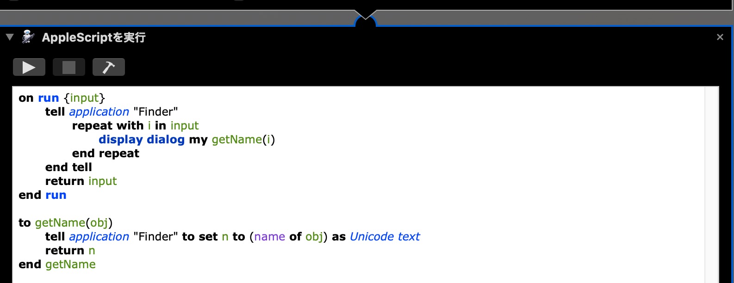734x283 pixels.
Task: Click the 'return n' line
Action: point(70,251)
